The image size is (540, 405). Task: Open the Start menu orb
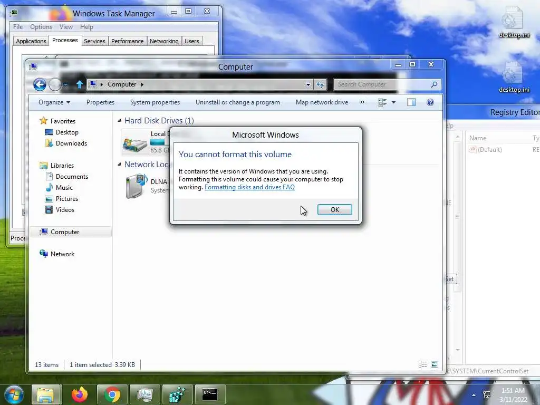point(14,394)
